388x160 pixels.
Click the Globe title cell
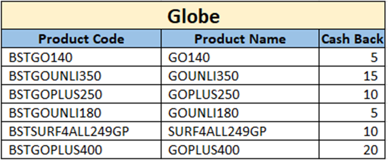(193, 16)
